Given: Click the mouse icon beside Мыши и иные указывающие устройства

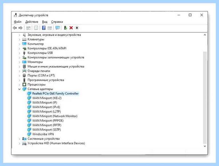Looking at the screenshot, I should point(24,66).
